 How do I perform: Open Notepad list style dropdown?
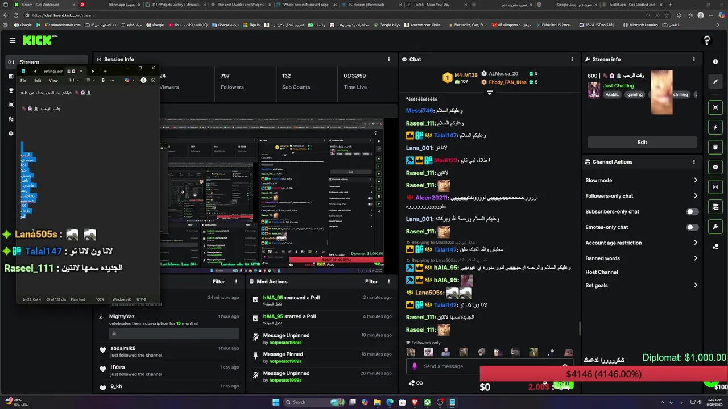point(89,80)
